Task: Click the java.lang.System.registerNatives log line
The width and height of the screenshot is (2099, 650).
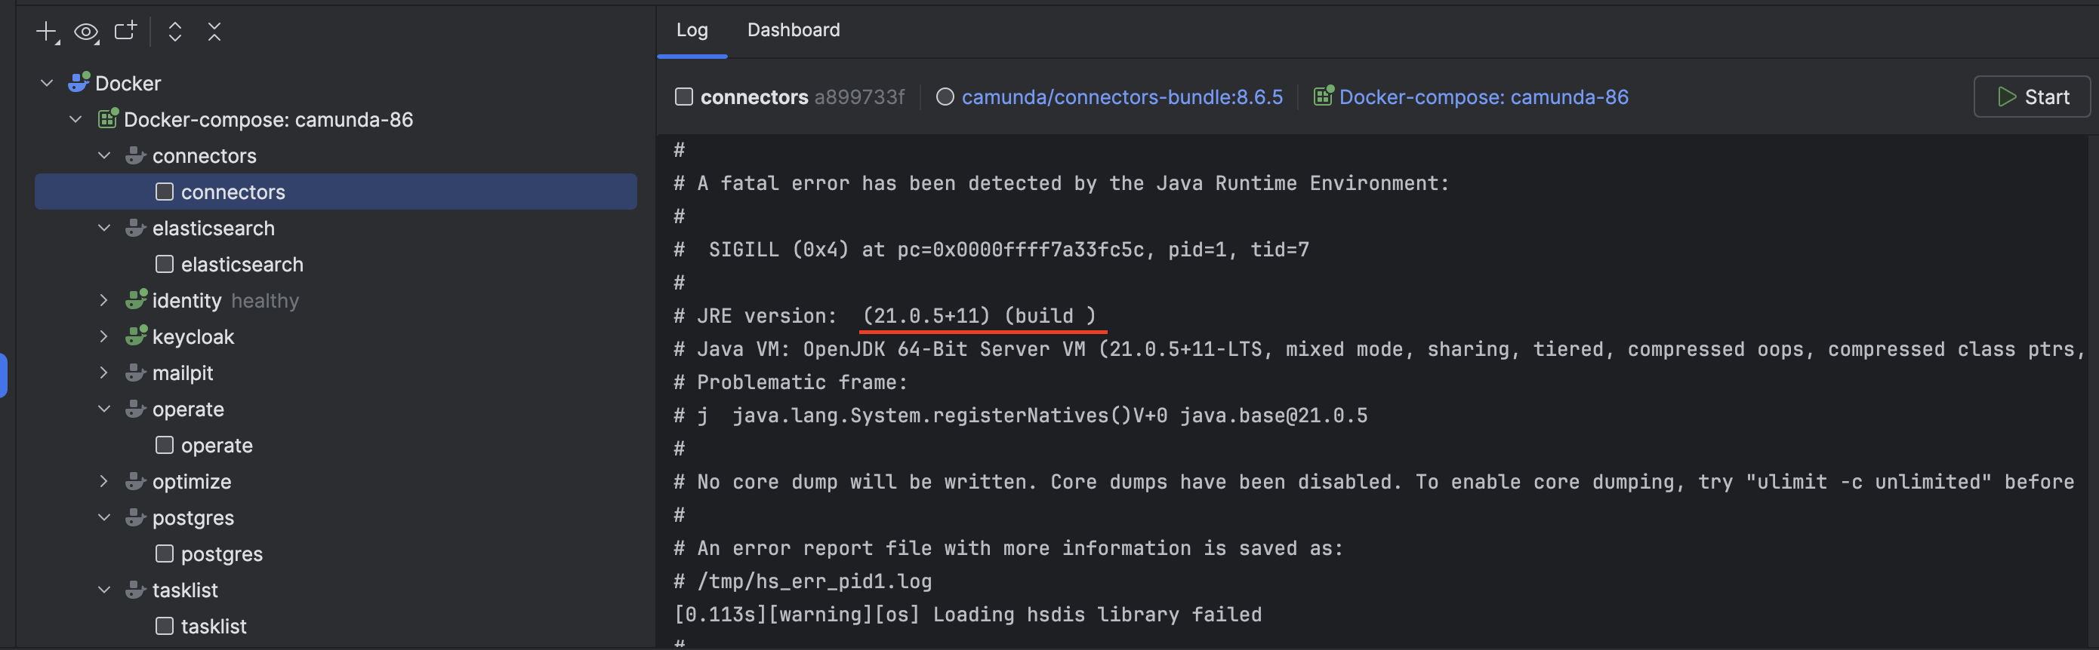Action: coord(1020,415)
